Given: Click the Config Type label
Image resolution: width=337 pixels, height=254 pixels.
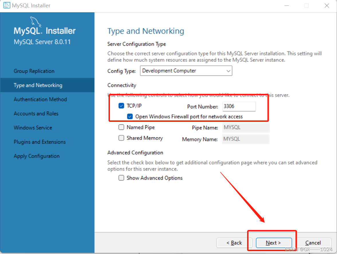Looking at the screenshot, I should (121, 71).
